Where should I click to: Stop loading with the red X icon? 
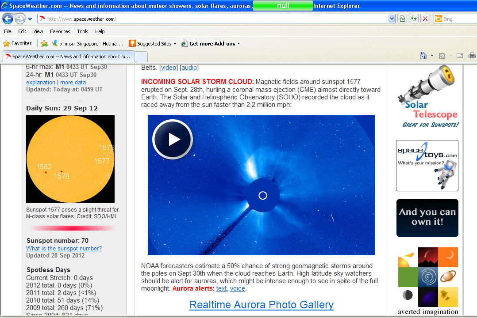coord(425,19)
